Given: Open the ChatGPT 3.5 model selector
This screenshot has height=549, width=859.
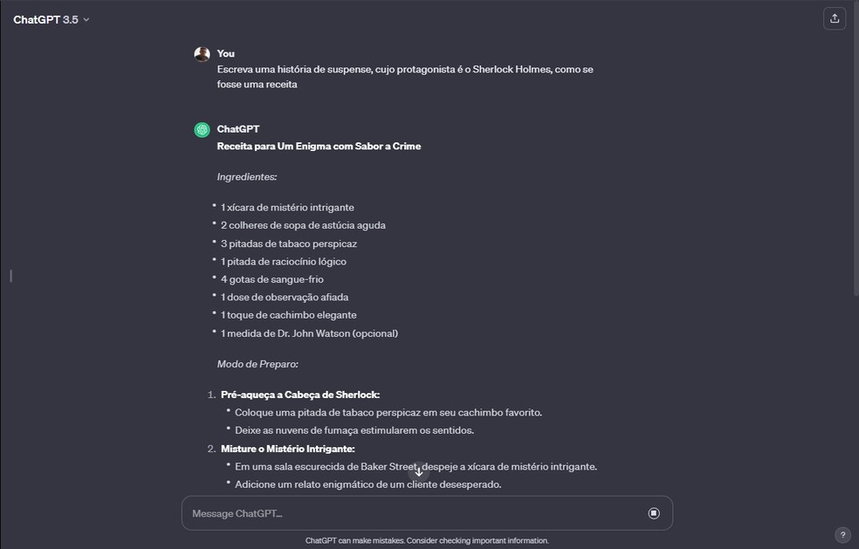Looking at the screenshot, I should [51, 20].
